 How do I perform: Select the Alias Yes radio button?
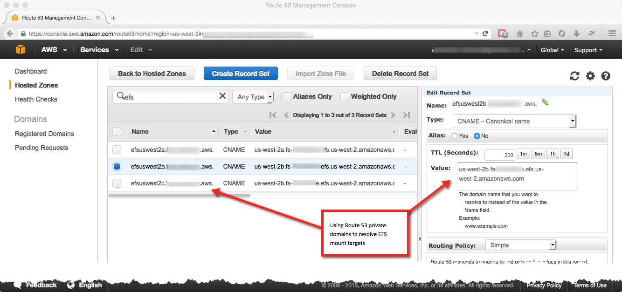coord(455,136)
